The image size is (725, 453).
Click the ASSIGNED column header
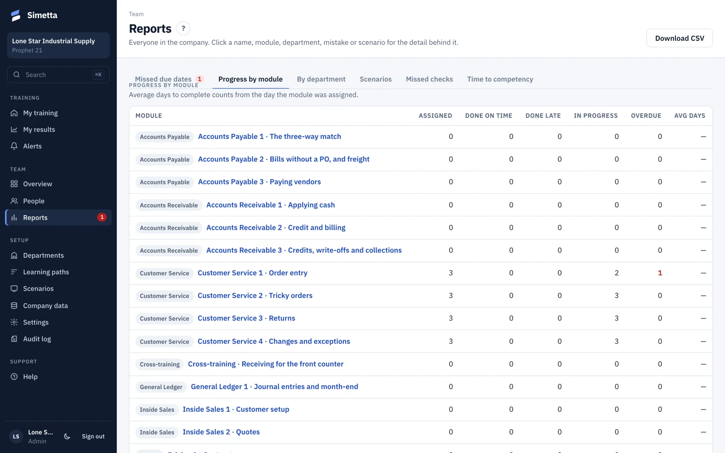(435, 116)
